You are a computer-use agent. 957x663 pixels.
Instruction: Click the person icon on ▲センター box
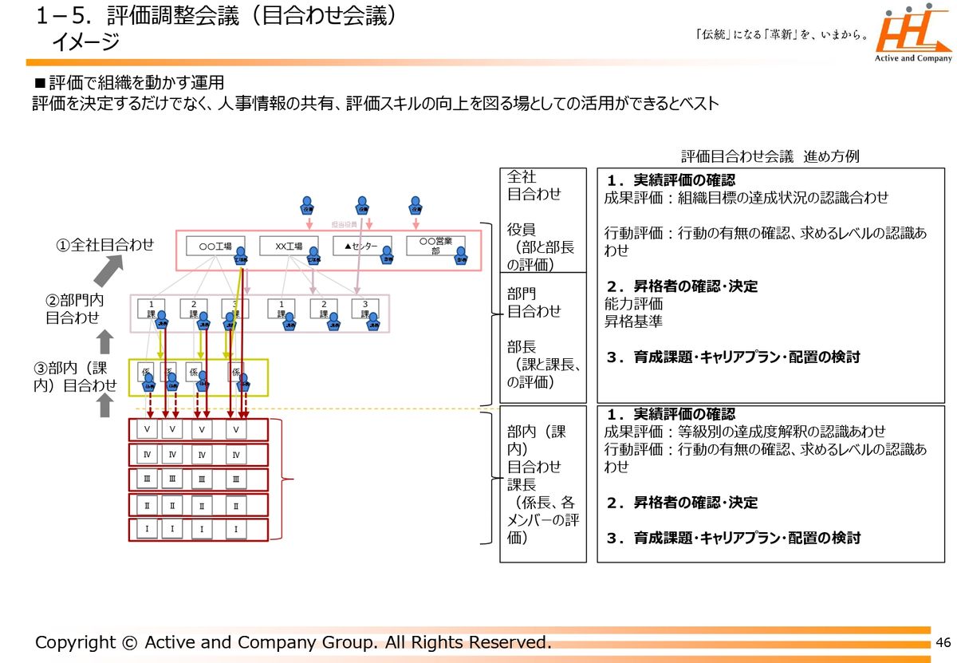[387, 256]
